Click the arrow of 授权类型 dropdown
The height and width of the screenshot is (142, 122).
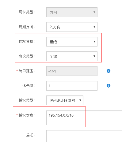coord(80,100)
